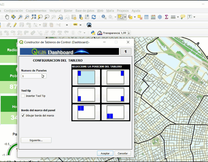208x162 pixels.
Task: Click the Identify Features tool
Action: (x=104, y=17)
